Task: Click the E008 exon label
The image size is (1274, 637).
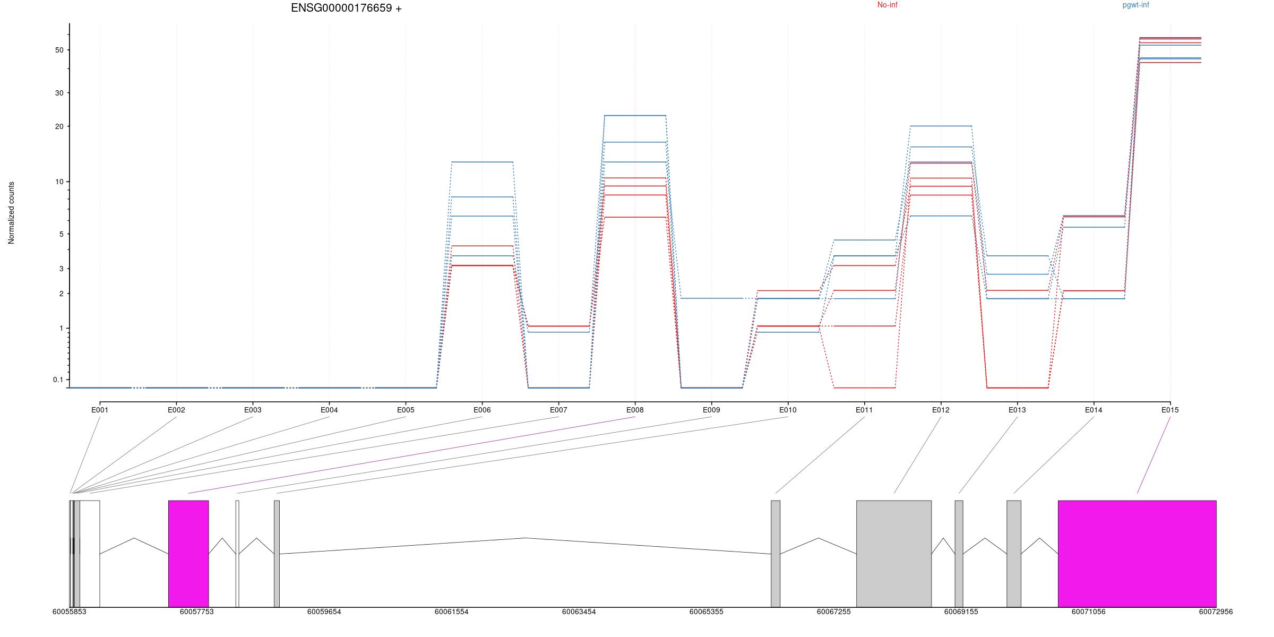Action: 635,410
